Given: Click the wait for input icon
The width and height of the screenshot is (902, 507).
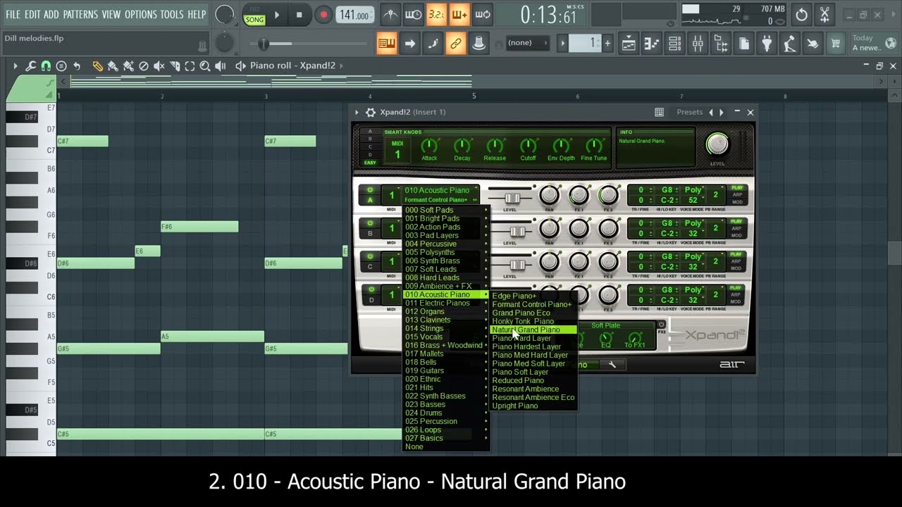Looking at the screenshot, I should [414, 14].
